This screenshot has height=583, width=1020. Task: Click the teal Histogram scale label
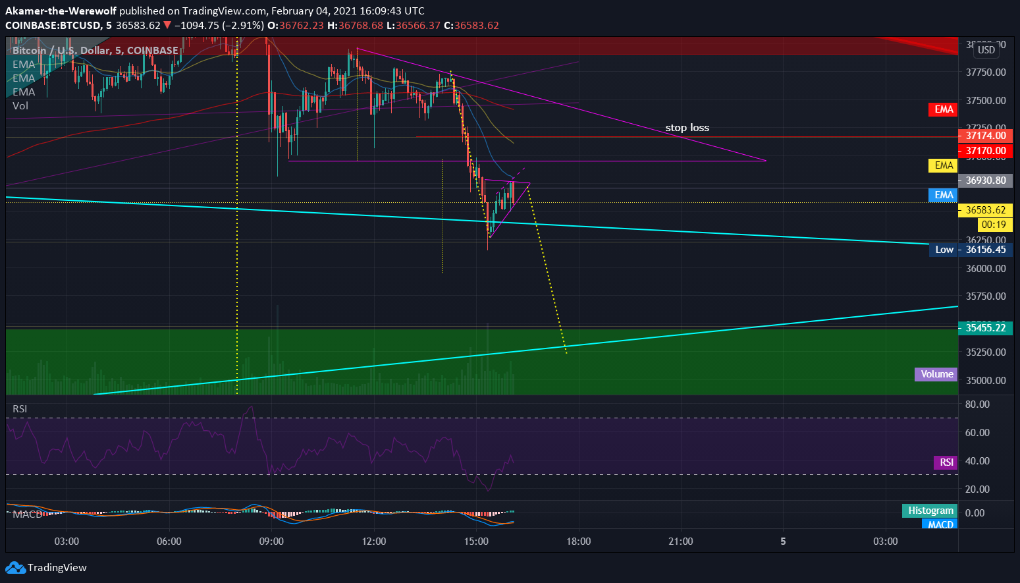tap(930, 511)
